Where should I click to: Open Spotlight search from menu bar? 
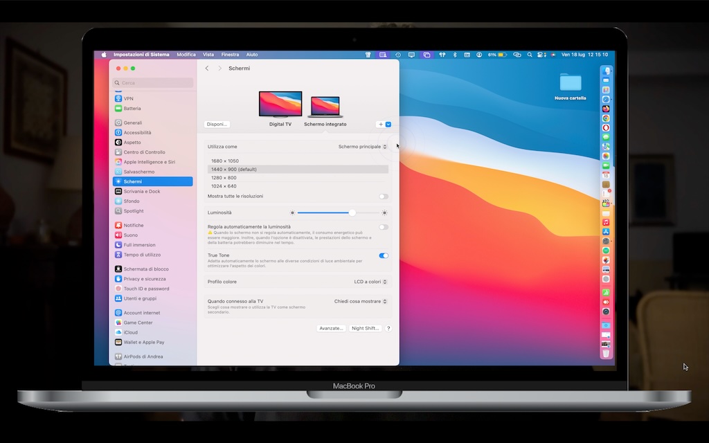[530, 55]
